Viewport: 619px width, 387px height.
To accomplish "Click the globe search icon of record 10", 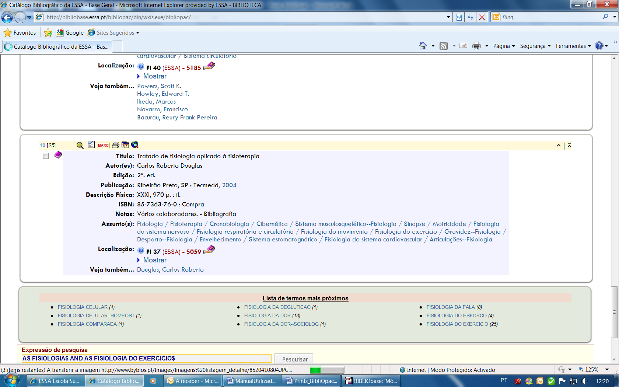I will tap(135, 145).
